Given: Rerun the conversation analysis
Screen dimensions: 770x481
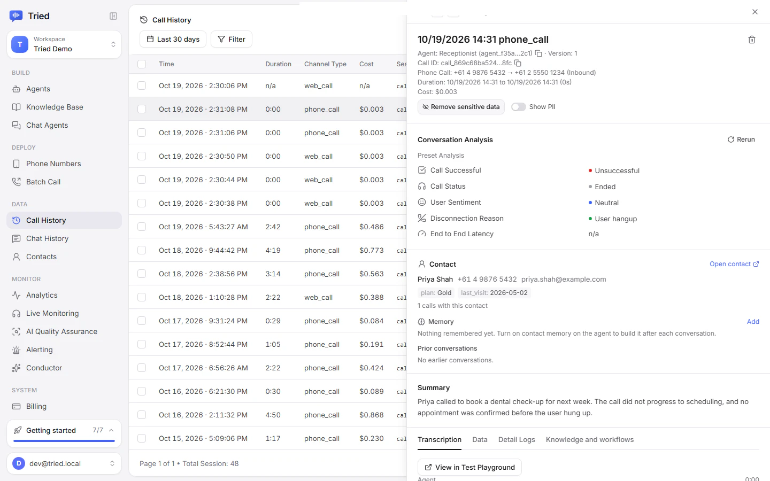Looking at the screenshot, I should pos(741,139).
